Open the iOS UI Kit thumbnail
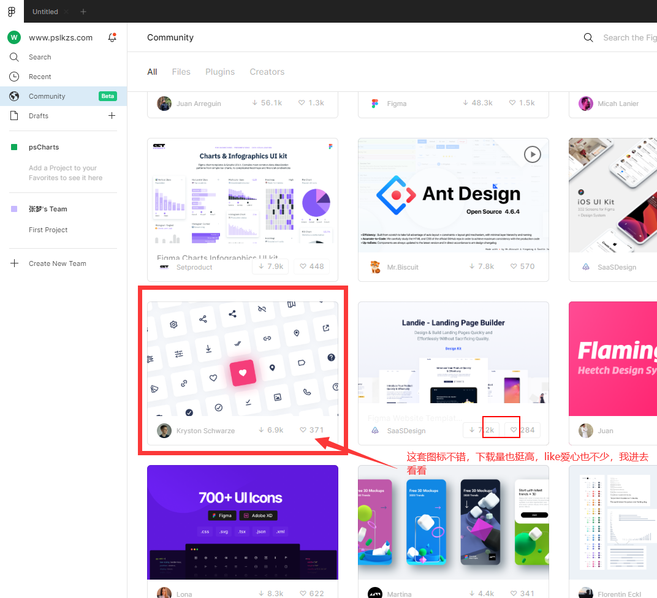Image resolution: width=657 pixels, height=598 pixels. click(x=613, y=195)
